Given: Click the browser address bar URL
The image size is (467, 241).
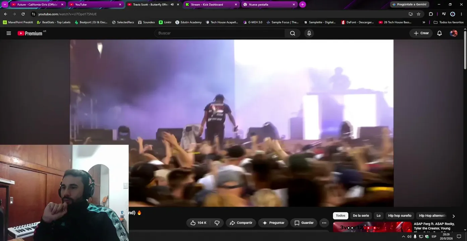Looking at the screenshot, I should tap(67, 14).
